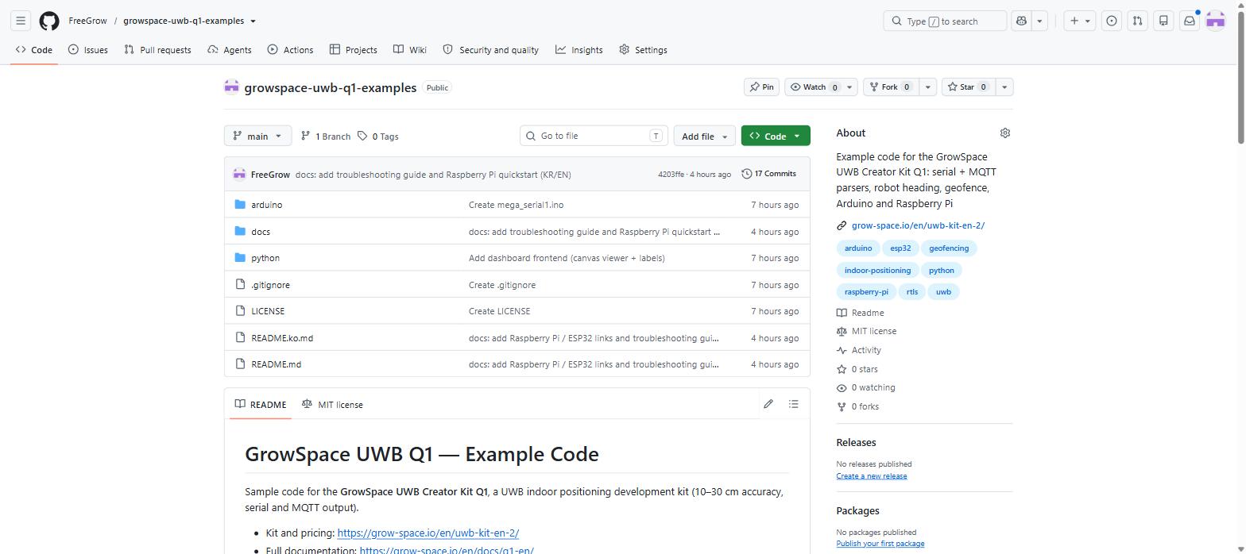
Task: Open the issues icon in header
Action: (x=1112, y=21)
